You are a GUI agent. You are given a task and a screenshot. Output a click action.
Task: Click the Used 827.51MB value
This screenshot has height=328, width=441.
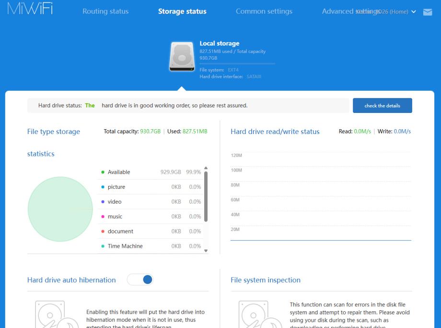pos(195,131)
